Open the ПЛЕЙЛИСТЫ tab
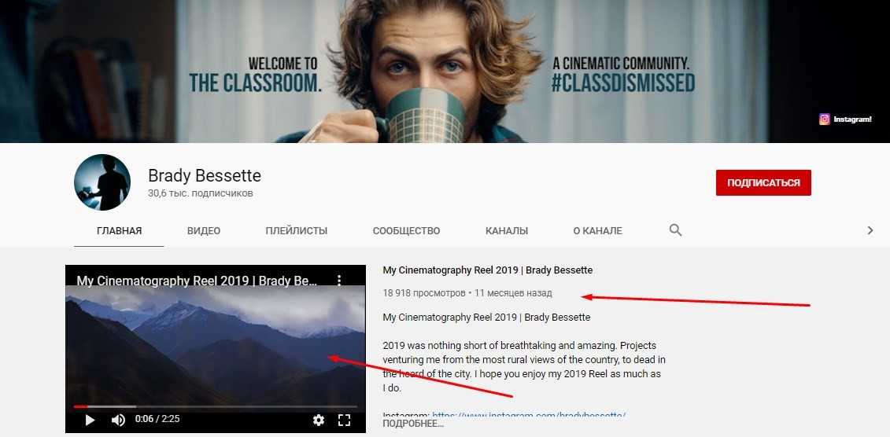Image resolution: width=890 pixels, height=437 pixels. point(297,231)
